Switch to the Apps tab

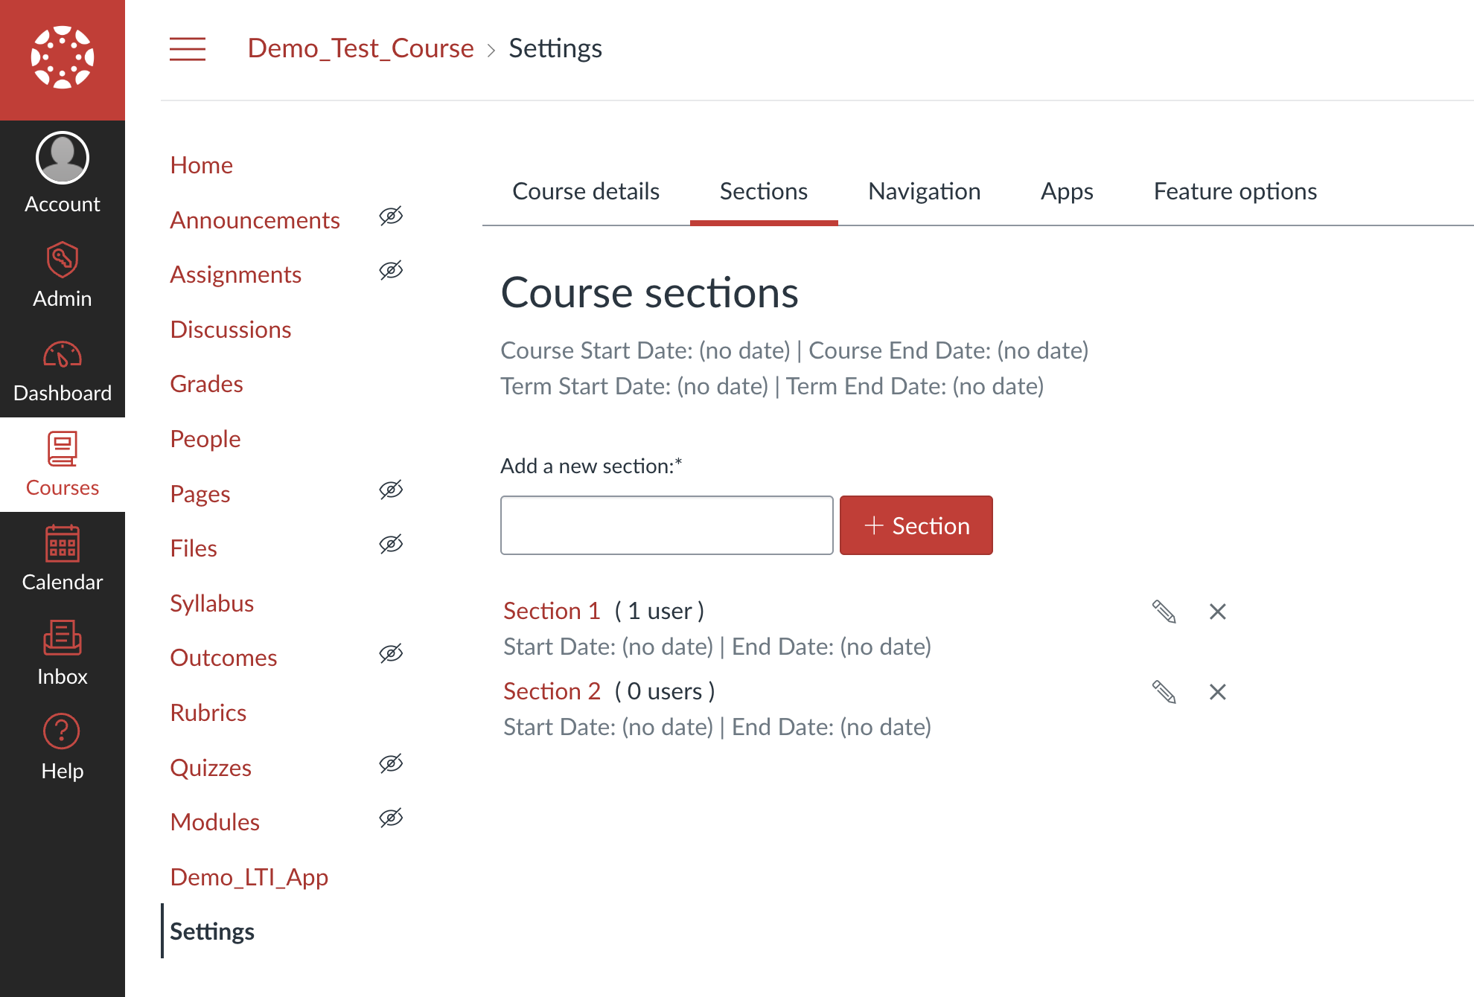1066,191
